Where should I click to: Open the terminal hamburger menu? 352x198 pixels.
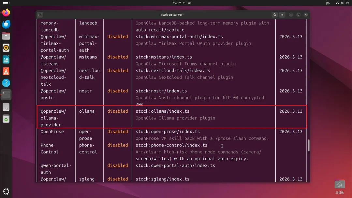[282, 15]
